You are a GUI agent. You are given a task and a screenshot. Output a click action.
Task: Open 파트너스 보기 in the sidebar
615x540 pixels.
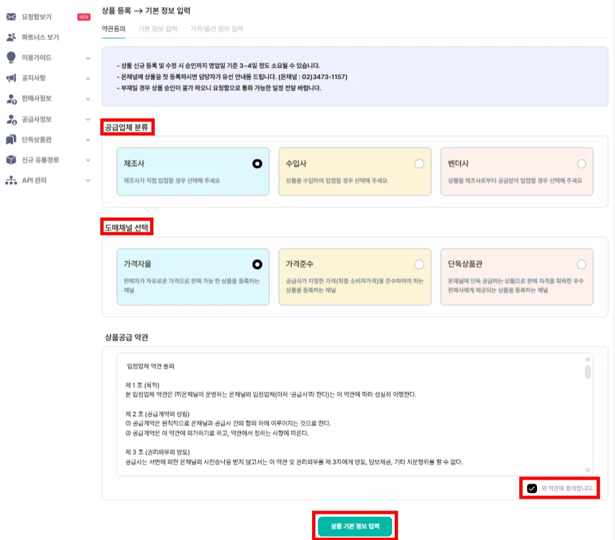[40, 37]
